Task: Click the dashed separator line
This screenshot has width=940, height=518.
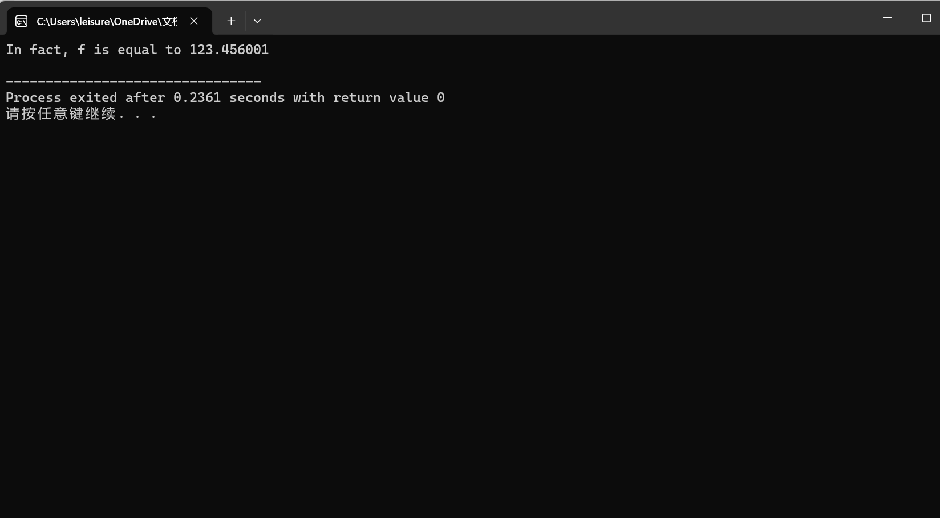Action: point(133,82)
